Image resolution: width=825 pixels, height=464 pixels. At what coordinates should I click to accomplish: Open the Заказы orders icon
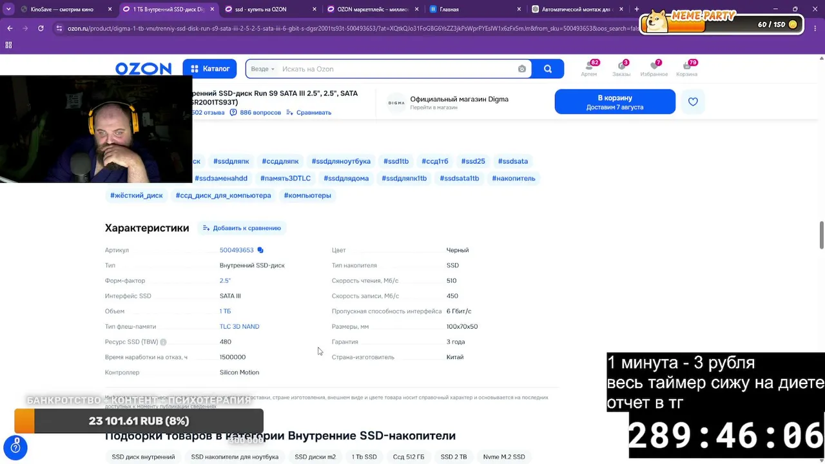621,68
